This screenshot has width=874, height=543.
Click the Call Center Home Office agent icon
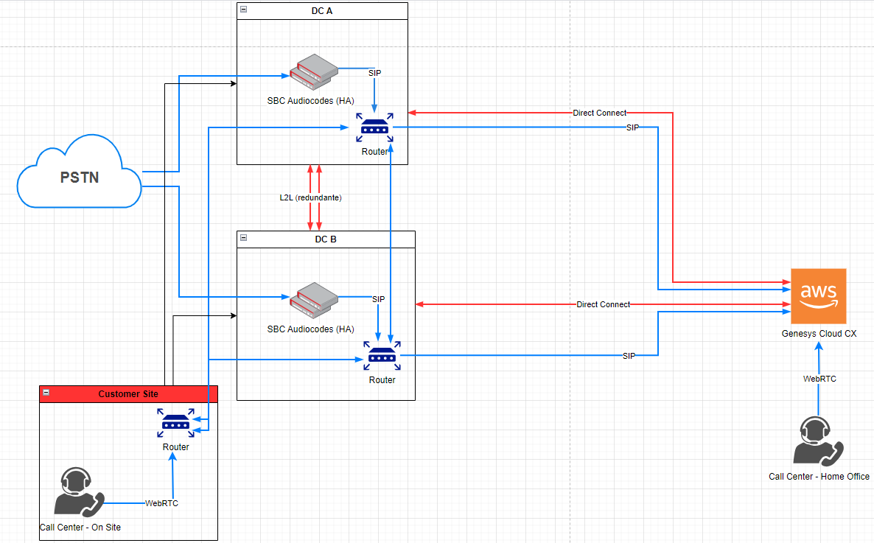[x=818, y=441]
